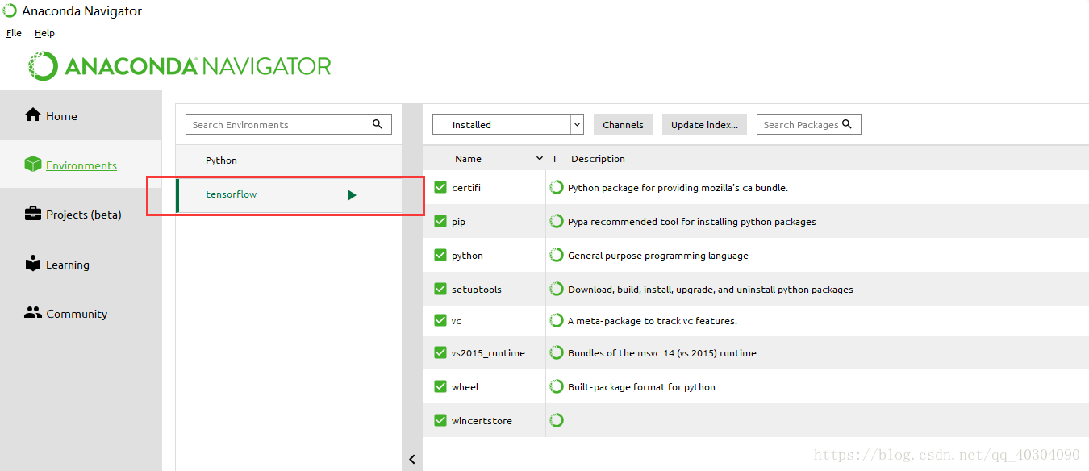This screenshot has width=1089, height=471.
Task: Click the Search Packages field
Action: [x=809, y=124]
